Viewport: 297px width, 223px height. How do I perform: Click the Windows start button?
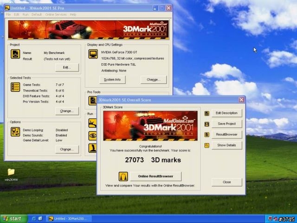click(x=13, y=219)
